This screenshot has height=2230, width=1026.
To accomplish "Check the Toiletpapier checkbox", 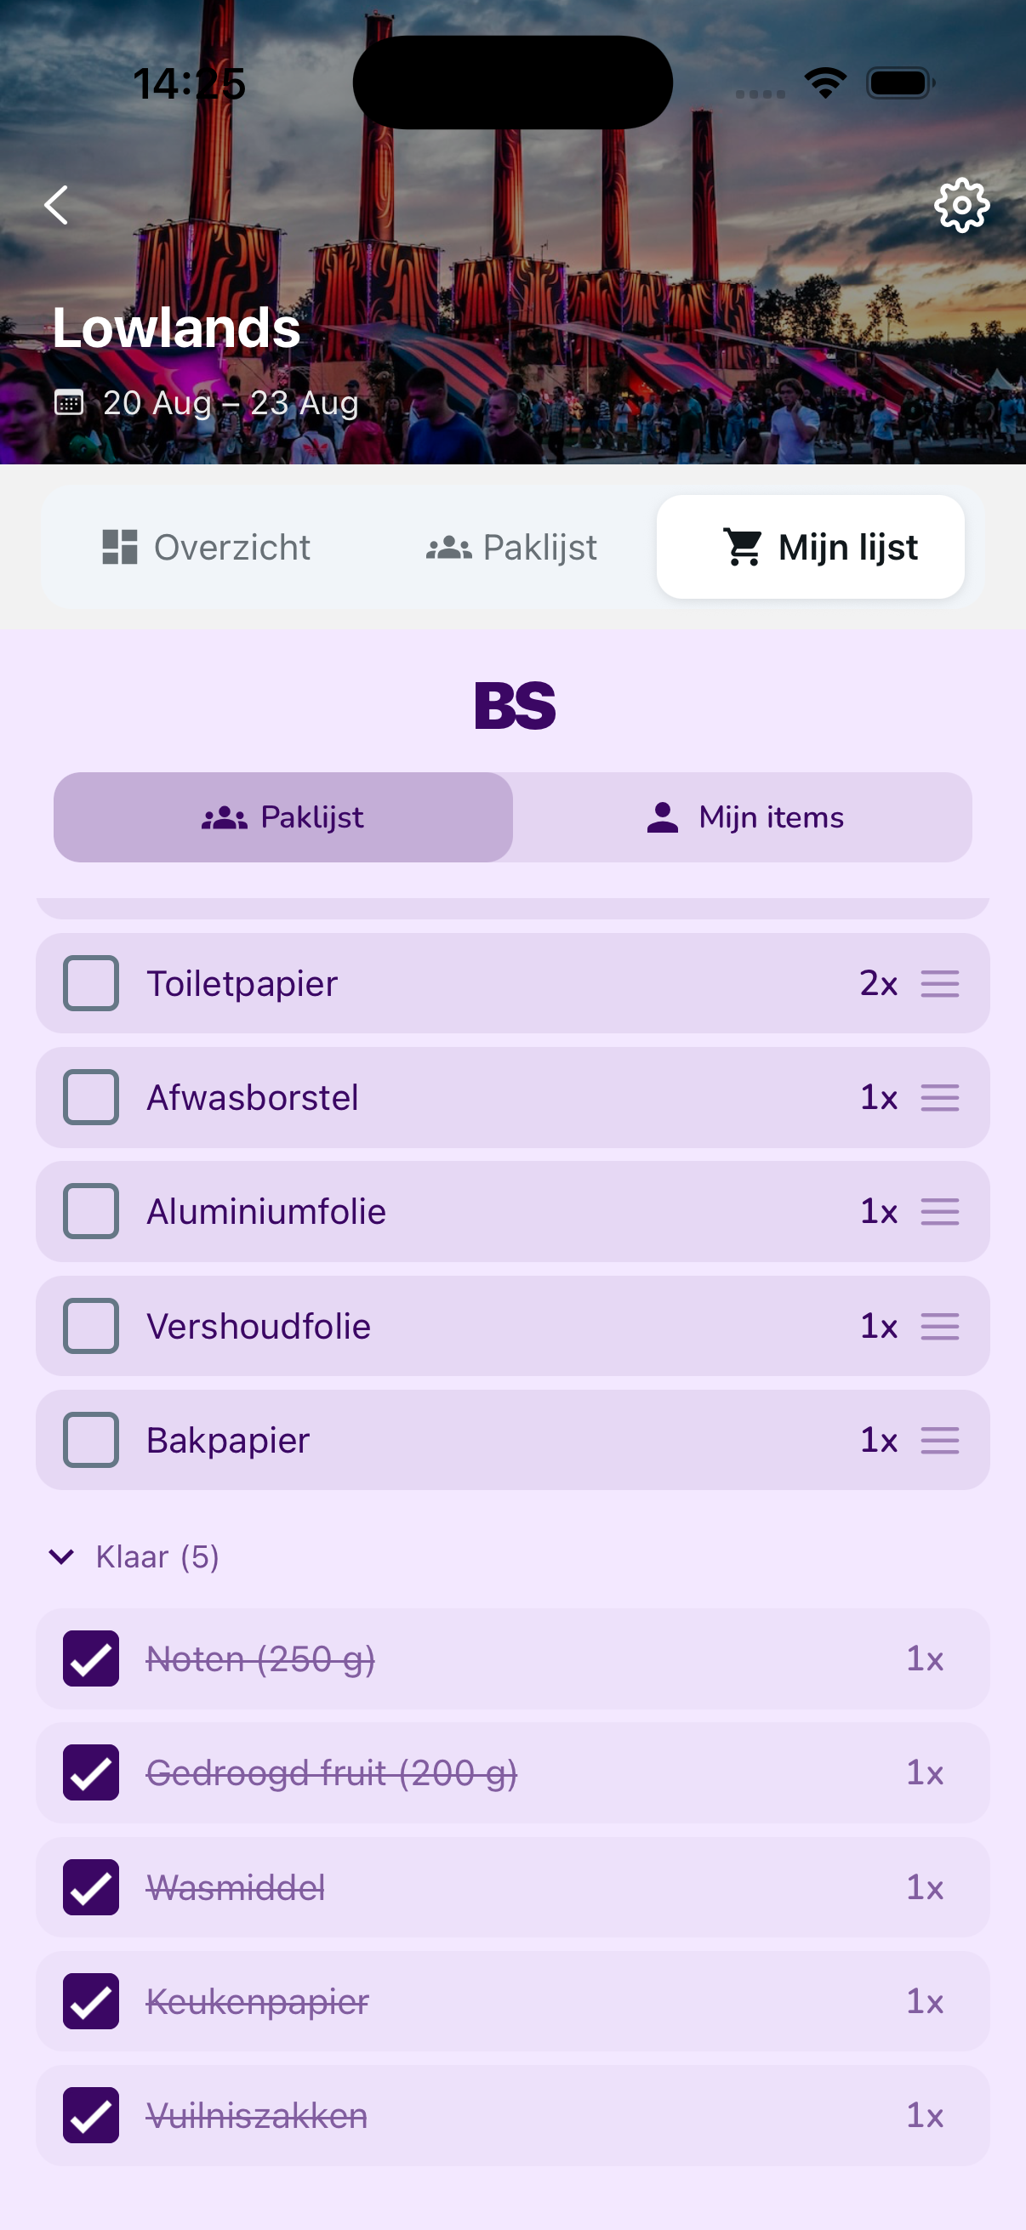I will point(90,983).
